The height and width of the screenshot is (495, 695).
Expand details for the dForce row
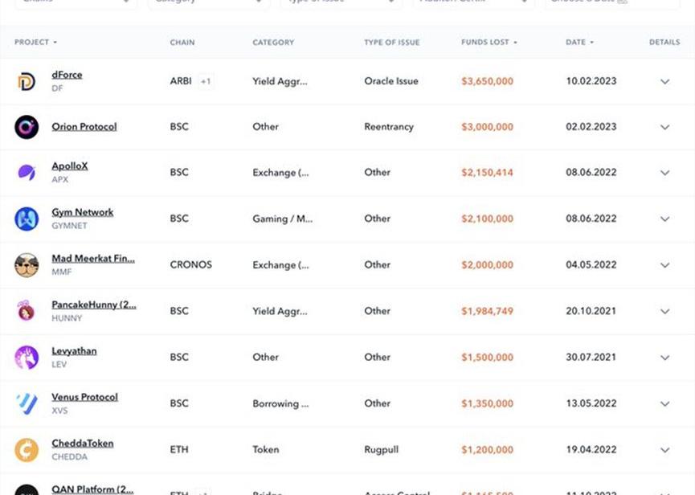point(664,81)
